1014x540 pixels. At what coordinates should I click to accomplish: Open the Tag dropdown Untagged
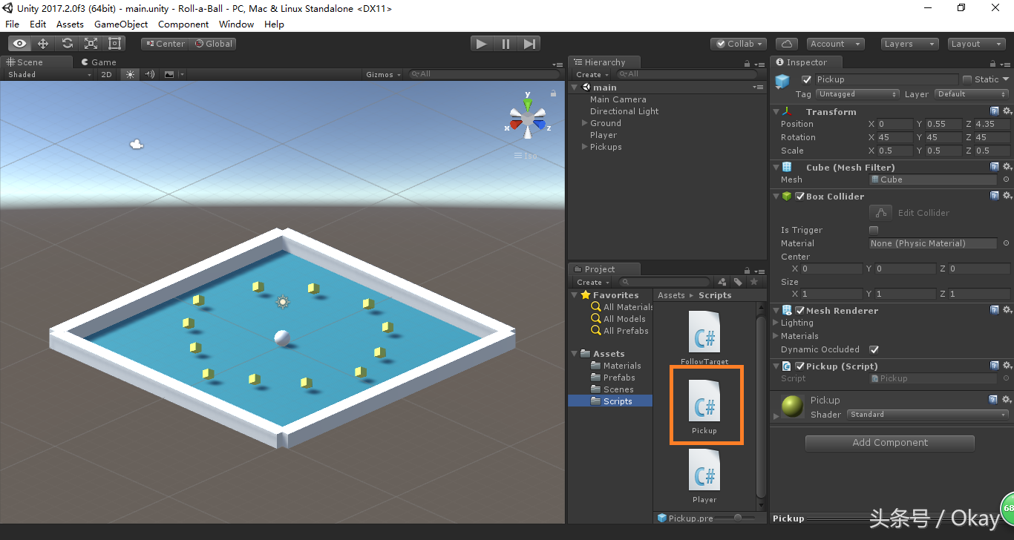coord(857,94)
